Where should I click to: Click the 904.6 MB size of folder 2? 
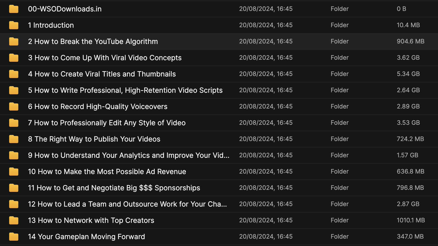[410, 41]
